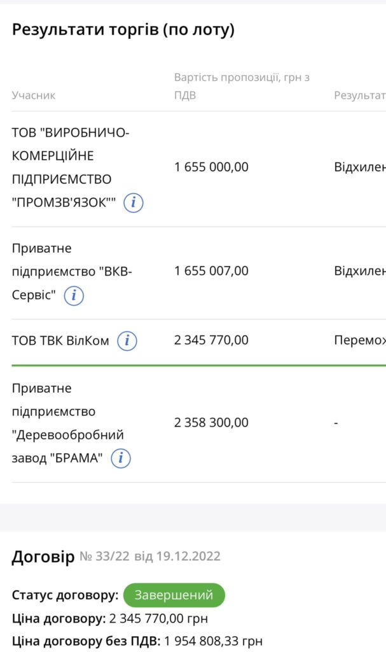386x652 pixels.
Task: Click the "Результат" column header
Action: point(360,96)
